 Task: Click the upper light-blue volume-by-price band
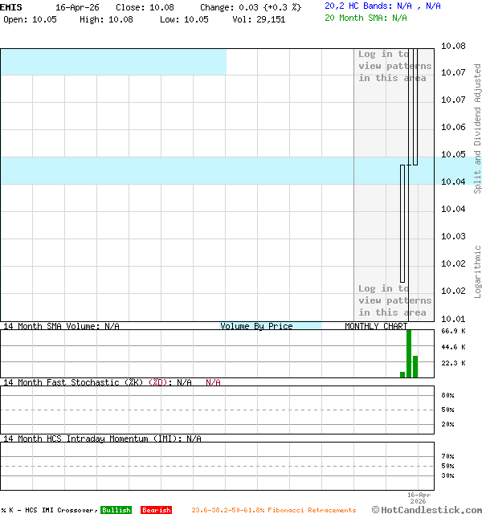tap(112, 62)
